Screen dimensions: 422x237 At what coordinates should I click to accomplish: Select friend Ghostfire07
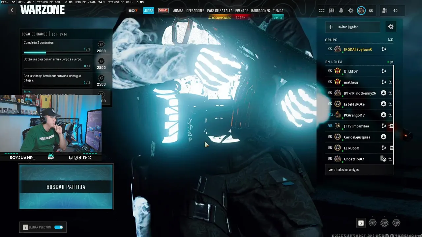(x=359, y=159)
